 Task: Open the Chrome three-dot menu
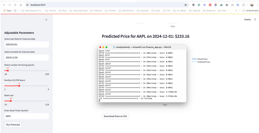point(257,5)
